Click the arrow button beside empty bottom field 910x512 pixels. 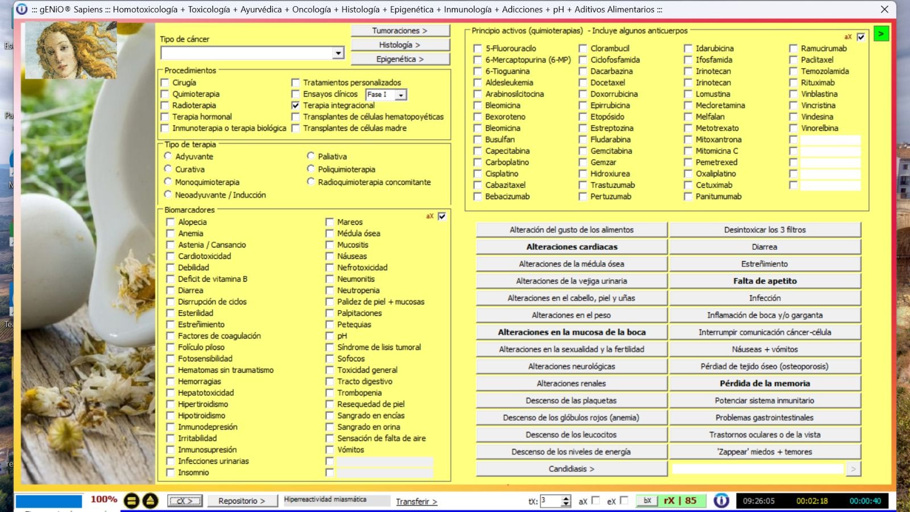(x=853, y=469)
